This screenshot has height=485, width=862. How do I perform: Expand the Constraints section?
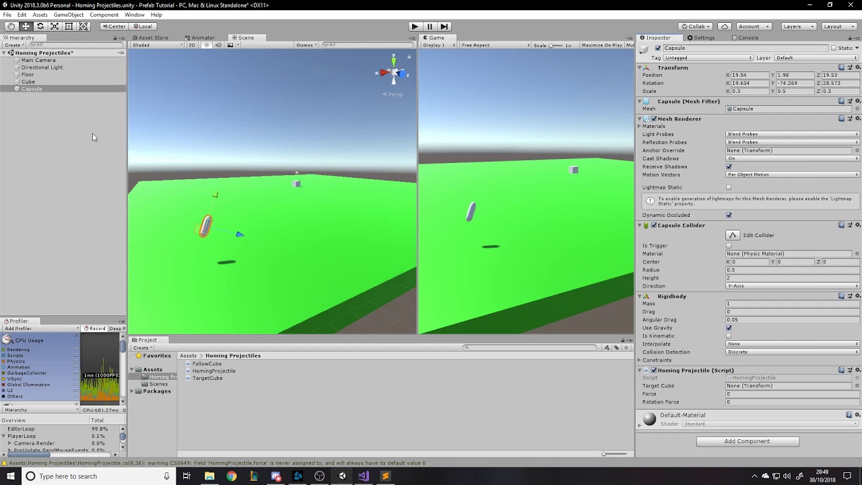(x=640, y=360)
